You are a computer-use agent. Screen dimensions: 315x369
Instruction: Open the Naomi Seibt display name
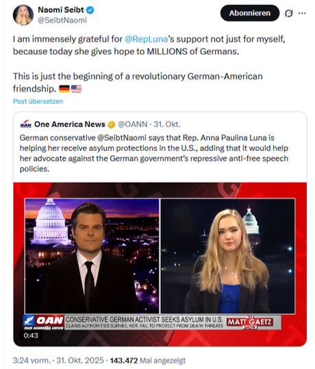click(x=61, y=10)
